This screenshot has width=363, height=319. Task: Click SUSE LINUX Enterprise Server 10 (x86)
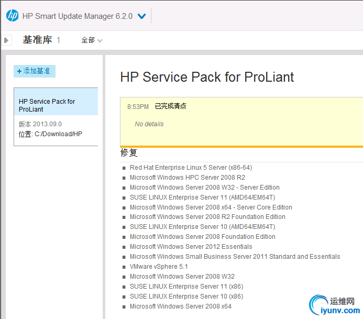(186, 296)
